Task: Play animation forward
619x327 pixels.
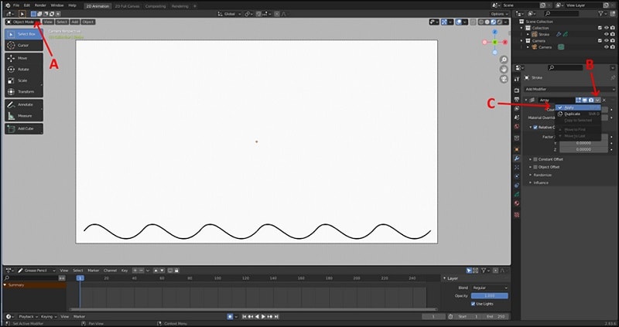Action: pos(264,317)
